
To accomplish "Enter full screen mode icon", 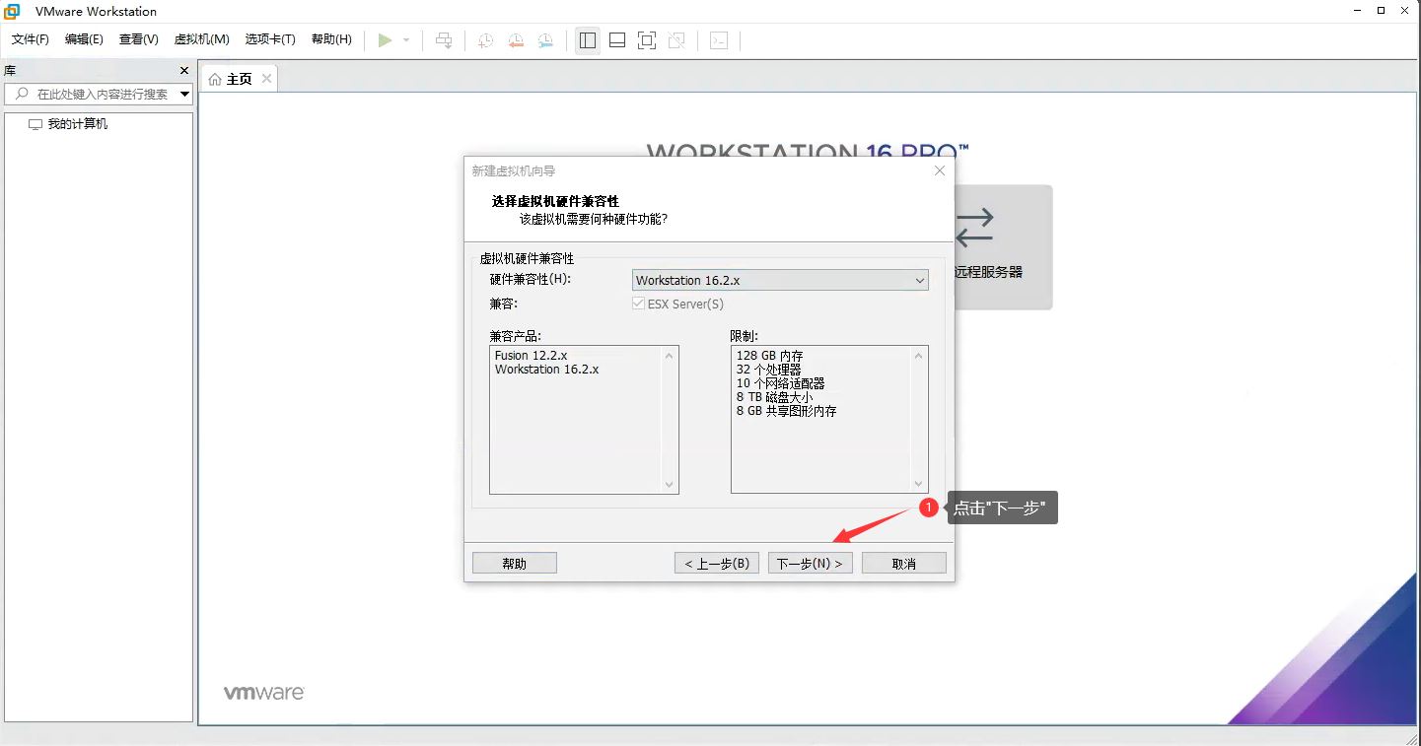I will [647, 40].
